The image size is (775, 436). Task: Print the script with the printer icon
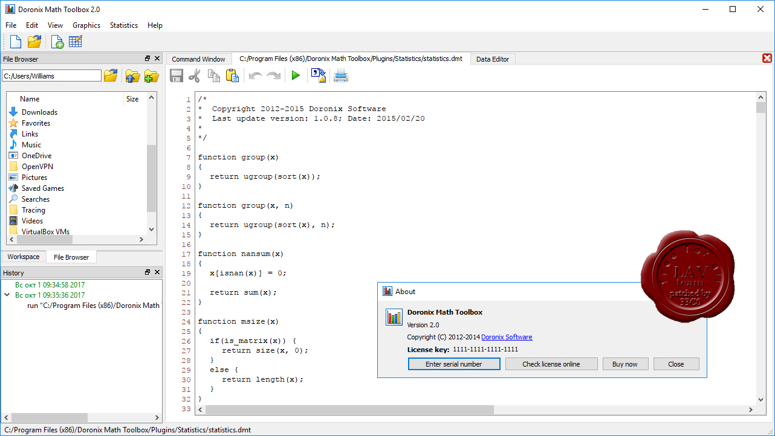[341, 75]
